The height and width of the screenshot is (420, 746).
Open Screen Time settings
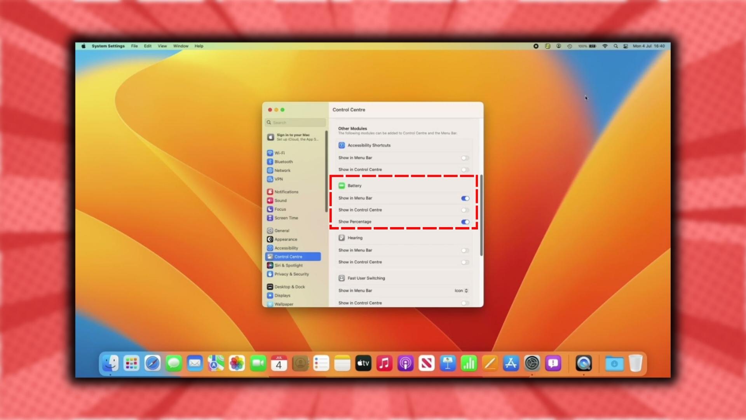tap(282, 218)
